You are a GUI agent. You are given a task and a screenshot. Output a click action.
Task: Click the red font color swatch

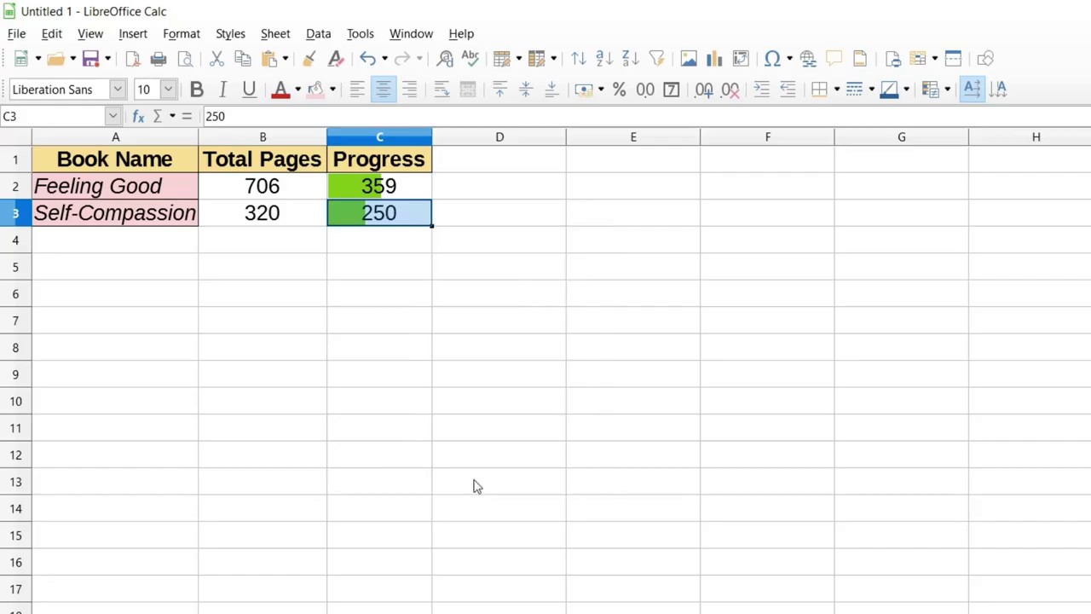[280, 90]
